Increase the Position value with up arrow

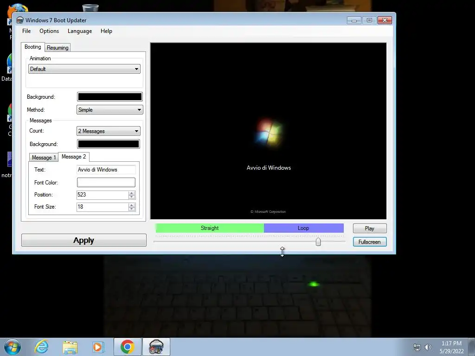[132, 193]
